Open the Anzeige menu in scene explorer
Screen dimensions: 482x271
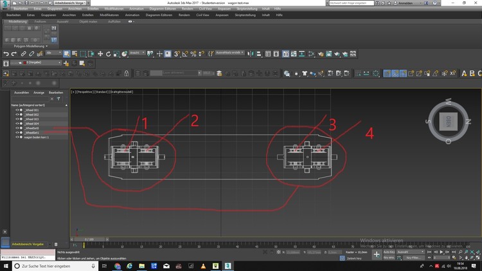39,93
